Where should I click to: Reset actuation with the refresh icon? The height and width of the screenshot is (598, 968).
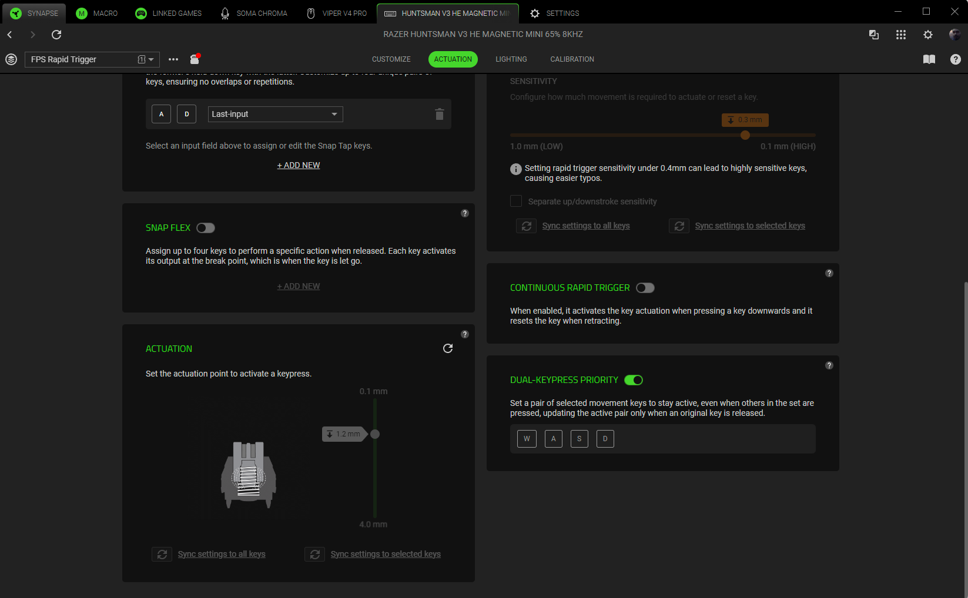(x=448, y=348)
